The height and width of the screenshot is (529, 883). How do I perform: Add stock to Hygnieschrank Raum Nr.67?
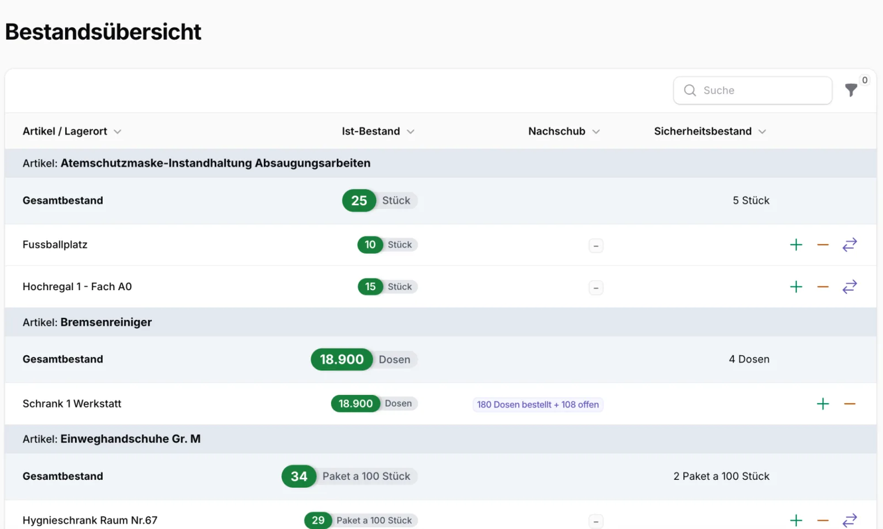pyautogui.click(x=796, y=520)
